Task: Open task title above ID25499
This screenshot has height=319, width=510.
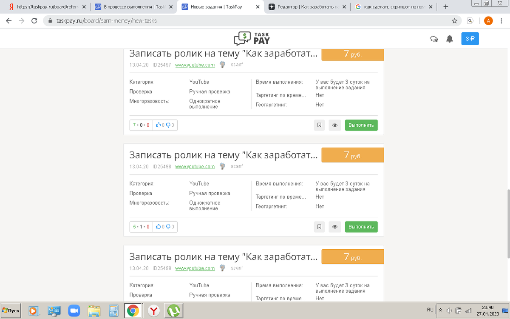Action: tap(223, 256)
